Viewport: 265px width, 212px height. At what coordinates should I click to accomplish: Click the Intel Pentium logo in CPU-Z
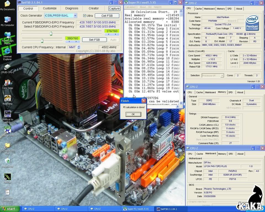[252, 23]
